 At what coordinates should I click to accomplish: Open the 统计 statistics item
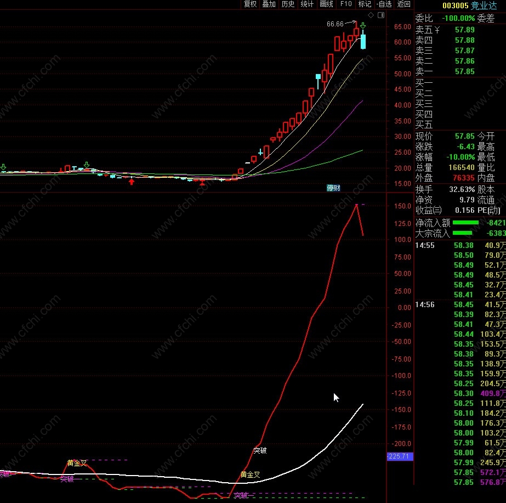click(307, 4)
